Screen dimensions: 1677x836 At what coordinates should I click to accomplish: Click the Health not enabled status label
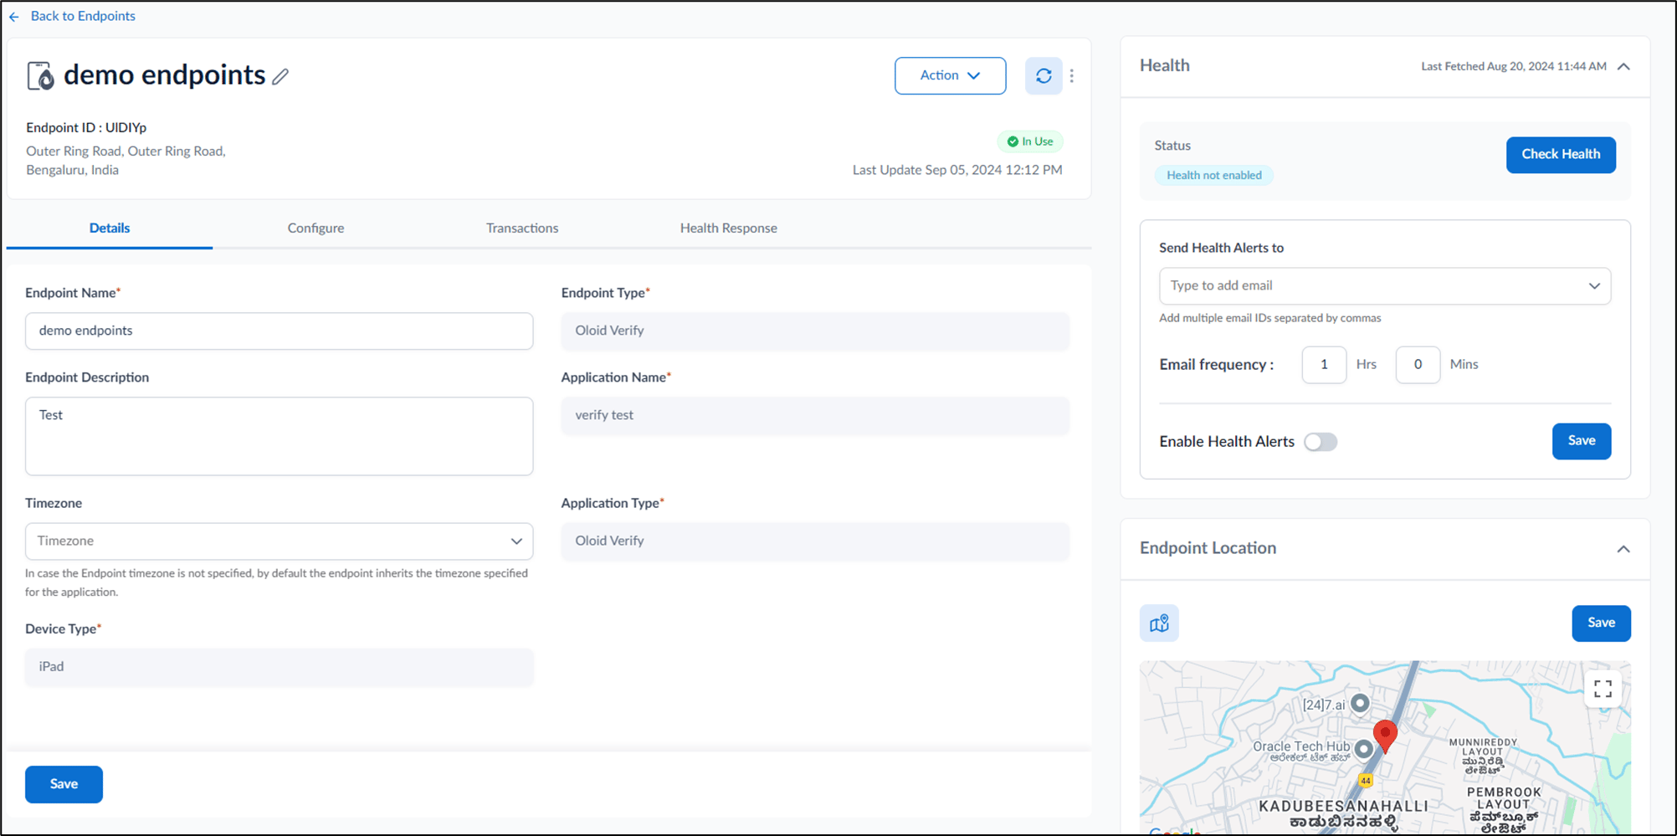pyautogui.click(x=1214, y=176)
